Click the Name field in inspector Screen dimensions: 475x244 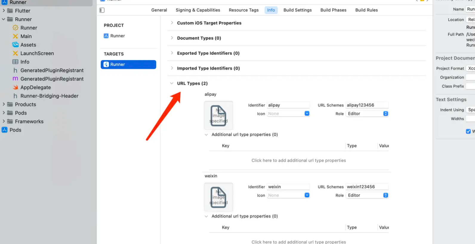click(471, 9)
